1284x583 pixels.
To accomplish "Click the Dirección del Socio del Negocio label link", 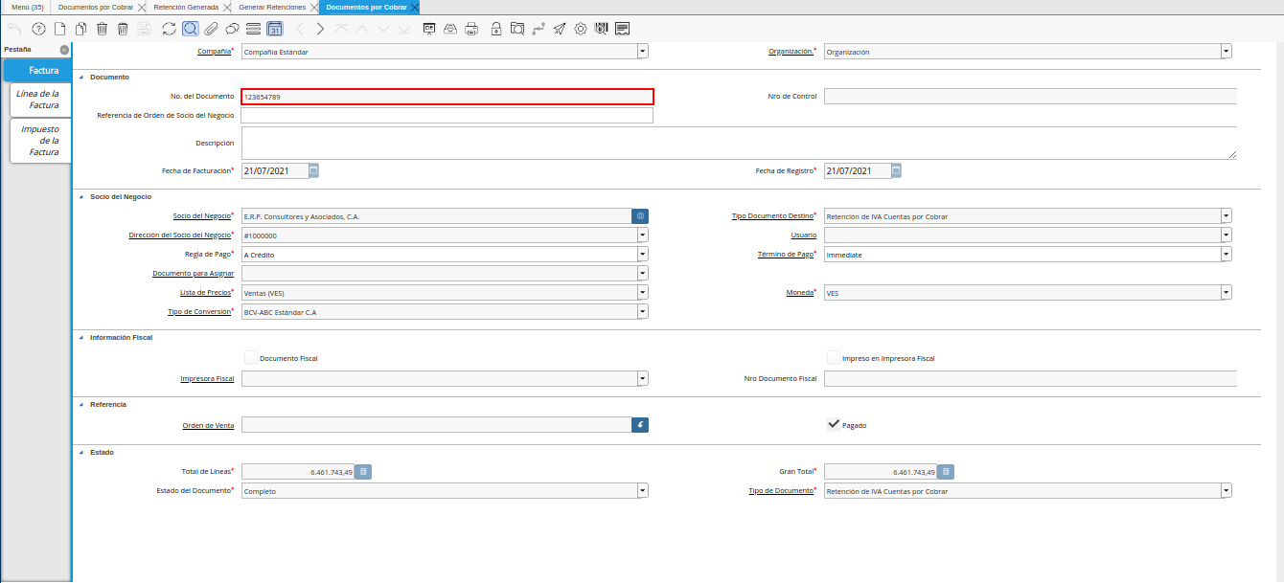I will coord(179,235).
